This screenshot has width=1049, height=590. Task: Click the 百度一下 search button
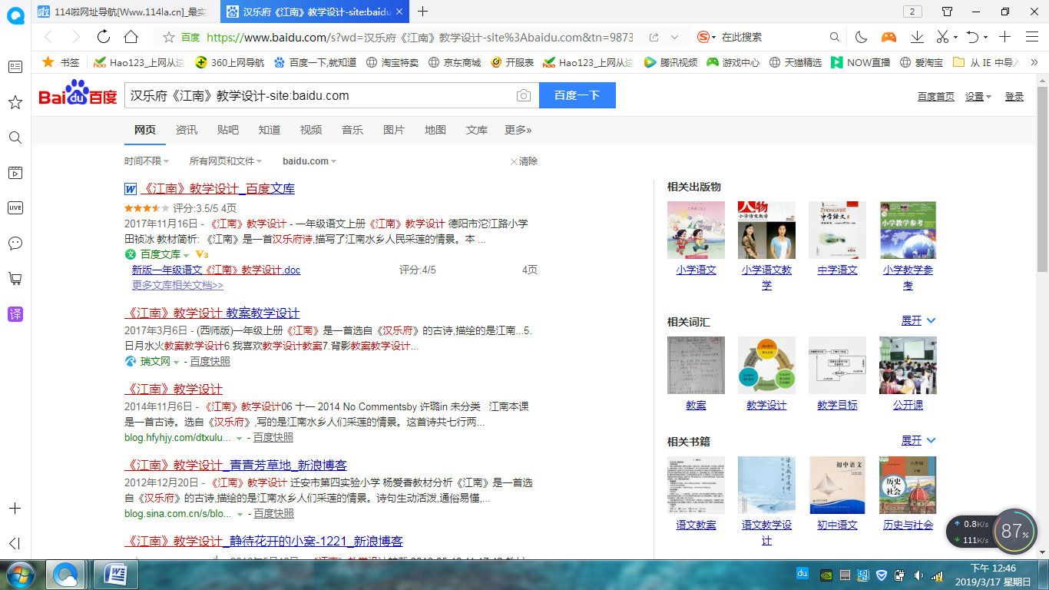click(577, 96)
